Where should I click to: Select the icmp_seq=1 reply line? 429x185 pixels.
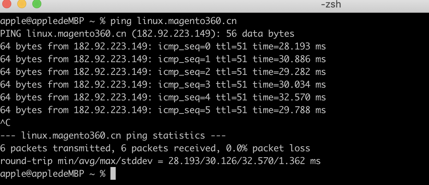coord(163,59)
